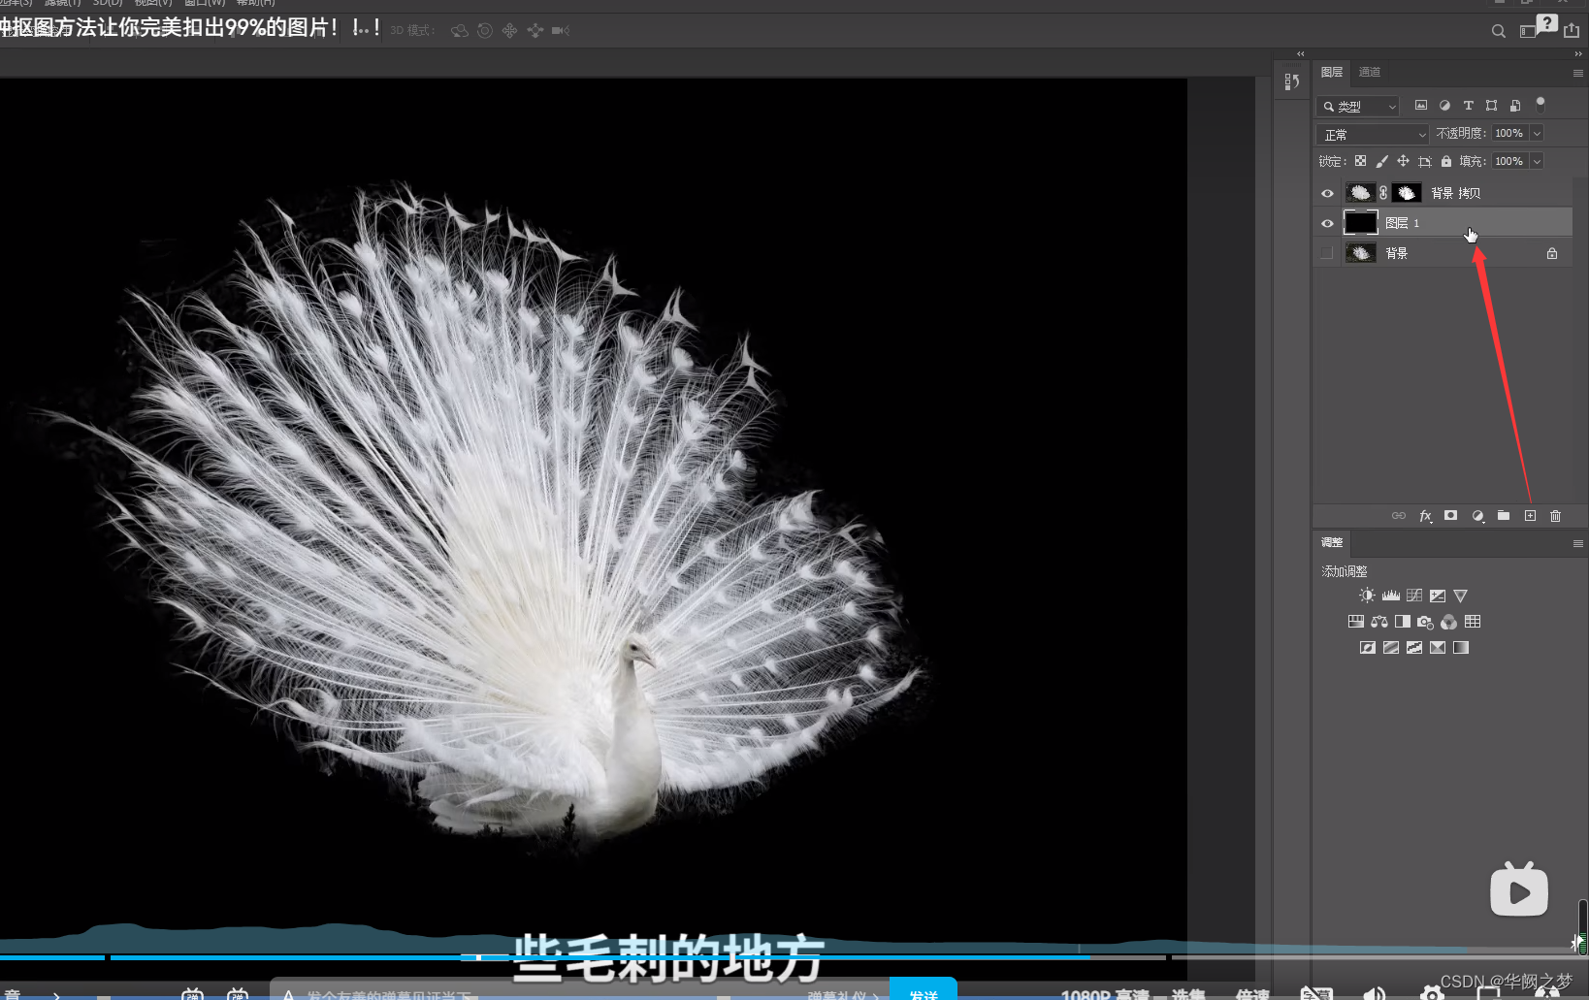The image size is (1589, 1000).
Task: Add a Levels adjustment
Action: click(x=1390, y=596)
